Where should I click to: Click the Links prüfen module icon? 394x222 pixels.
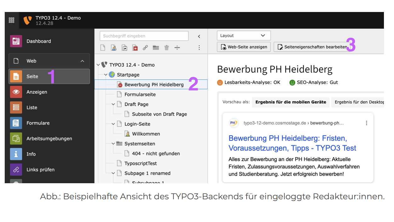(16, 170)
